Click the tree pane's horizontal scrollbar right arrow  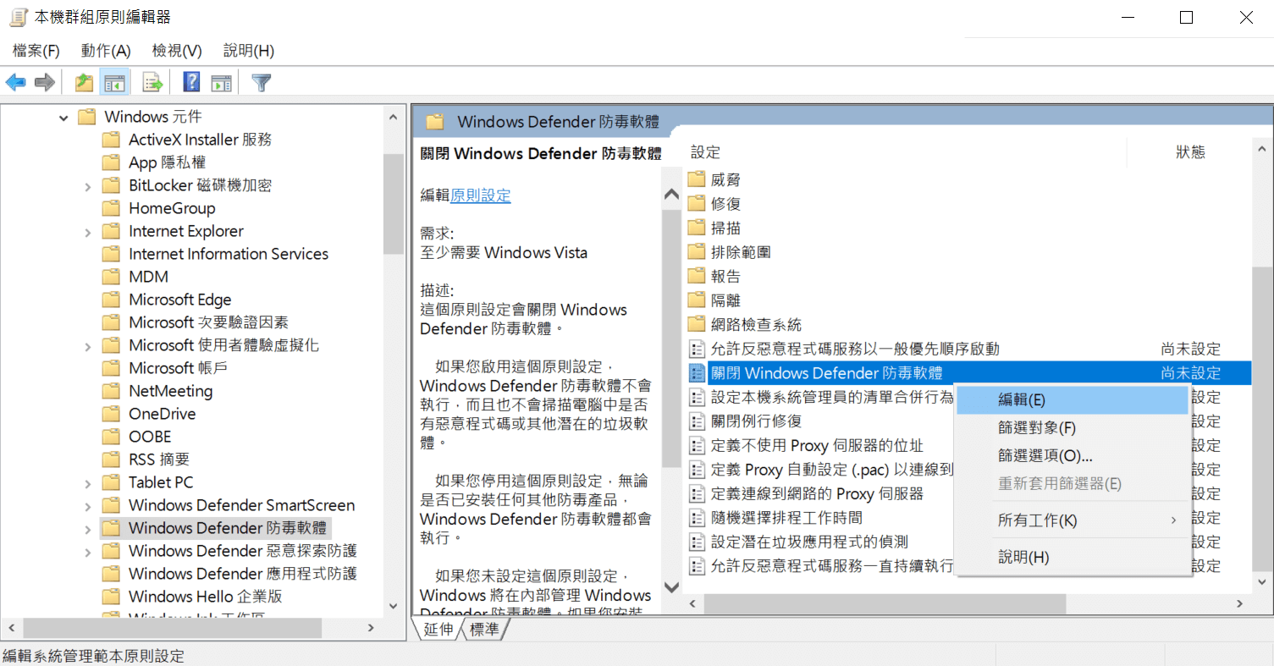[371, 628]
